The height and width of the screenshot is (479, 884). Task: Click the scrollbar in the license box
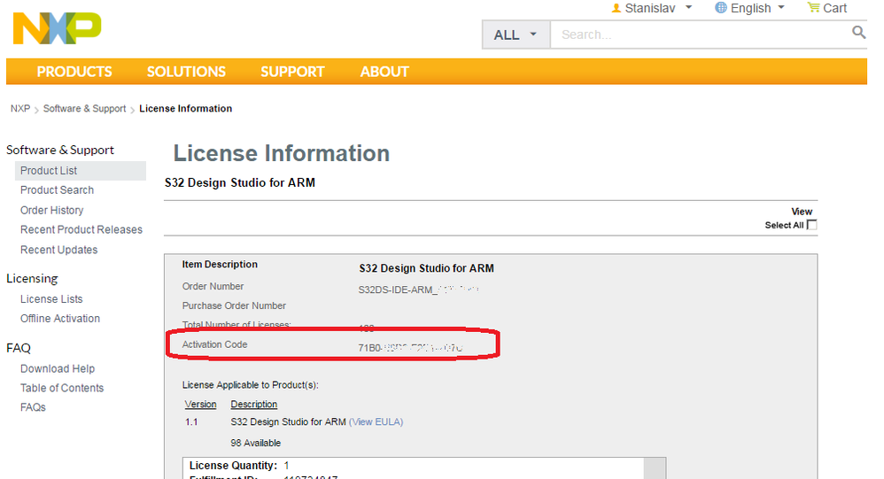(x=655, y=468)
